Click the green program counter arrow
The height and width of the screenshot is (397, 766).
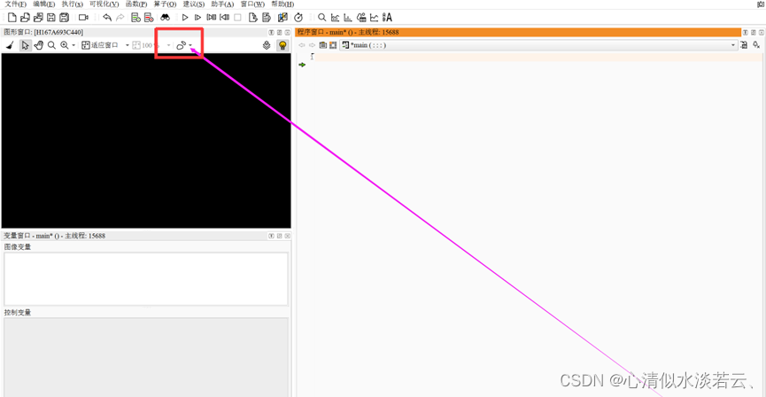[x=302, y=65]
